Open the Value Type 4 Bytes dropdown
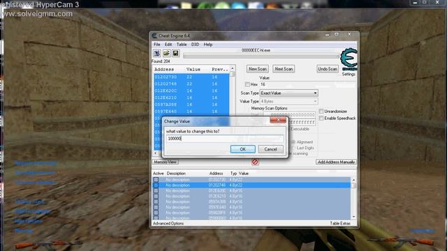Viewport: 447px width, 251px height. [288, 101]
